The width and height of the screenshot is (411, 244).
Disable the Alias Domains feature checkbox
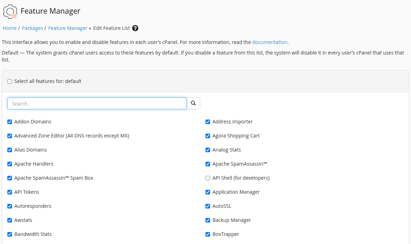click(10, 150)
